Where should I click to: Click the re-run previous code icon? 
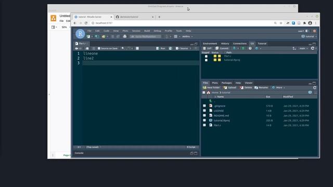point(170,48)
